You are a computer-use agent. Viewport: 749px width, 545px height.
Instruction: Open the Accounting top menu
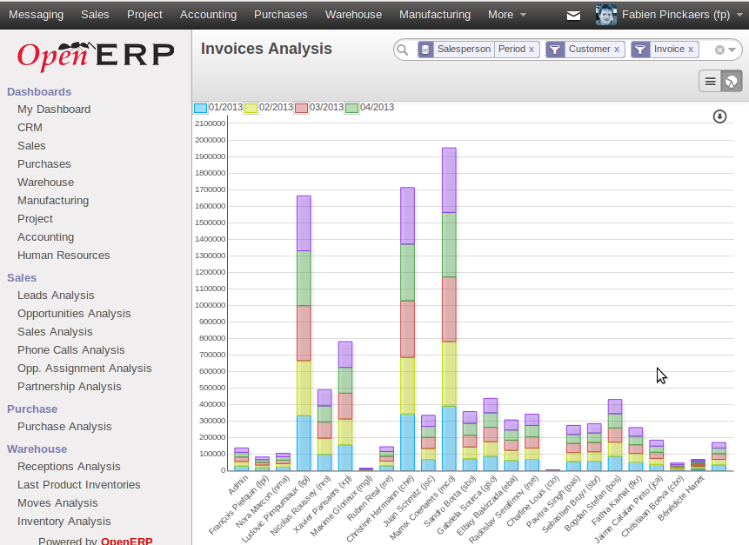point(208,15)
